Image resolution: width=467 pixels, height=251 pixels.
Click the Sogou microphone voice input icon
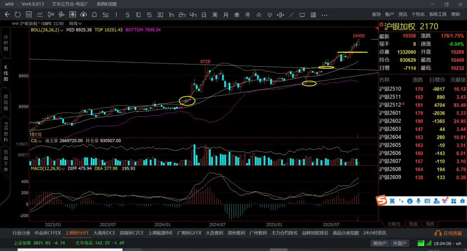(x=419, y=201)
